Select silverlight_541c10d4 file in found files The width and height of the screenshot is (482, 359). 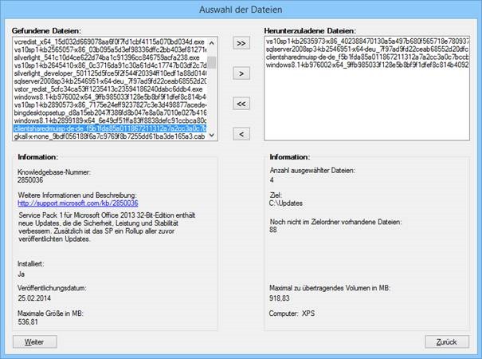109,55
